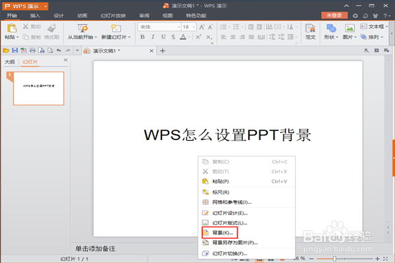This screenshot has height=263, width=395.
Task: Click the help question mark icon
Action: (x=385, y=16)
